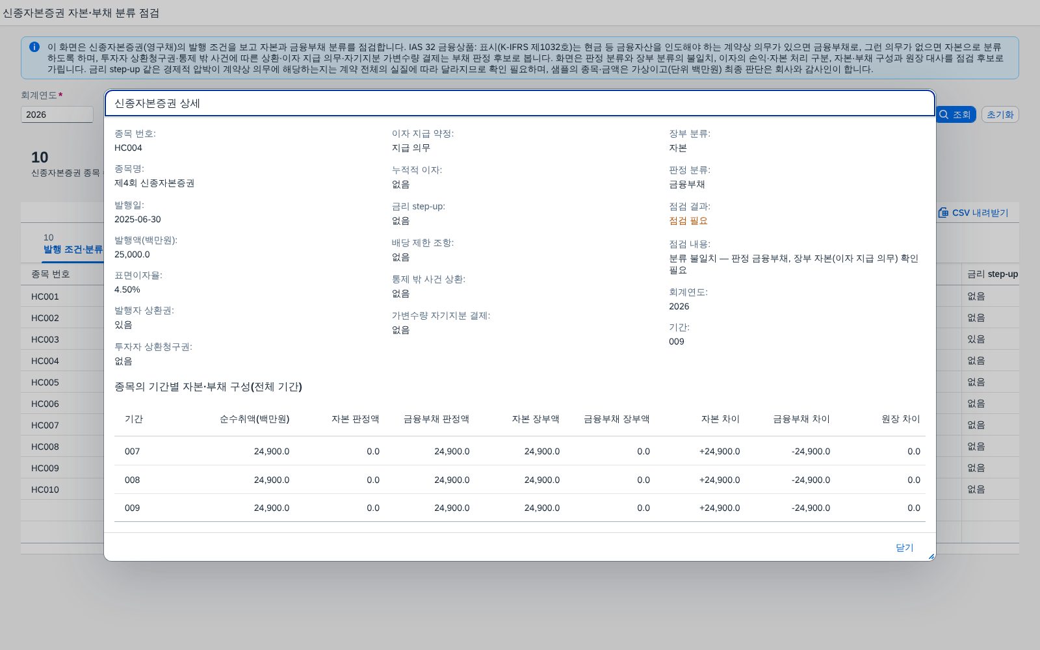Select row HC007 in background table

pyautogui.click(x=62, y=425)
